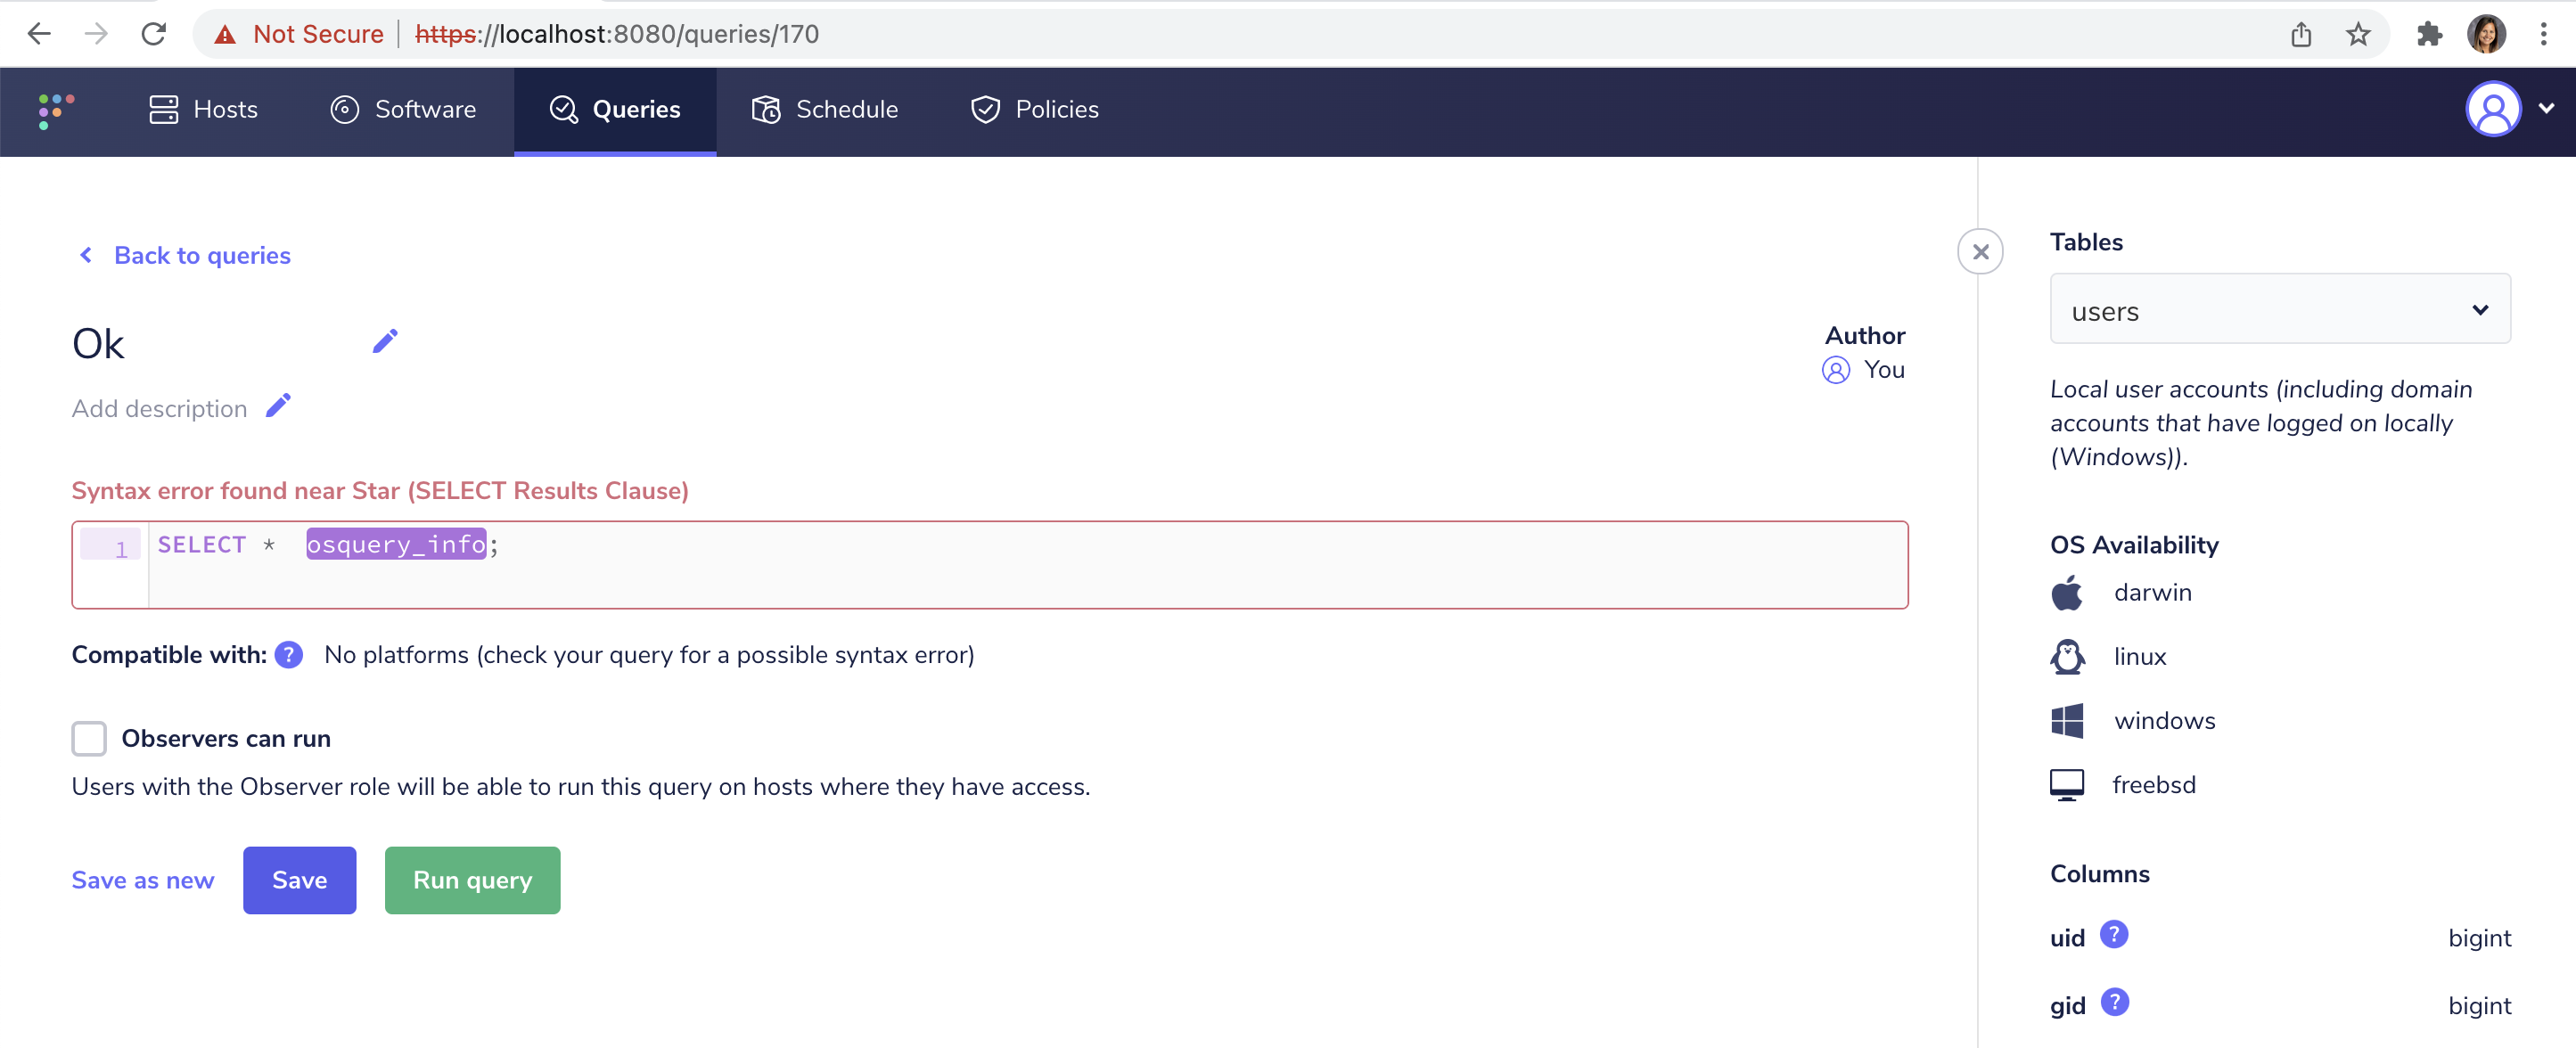This screenshot has width=2576, height=1048.
Task: Click the Not Secure warning indicator
Action: 298,34
